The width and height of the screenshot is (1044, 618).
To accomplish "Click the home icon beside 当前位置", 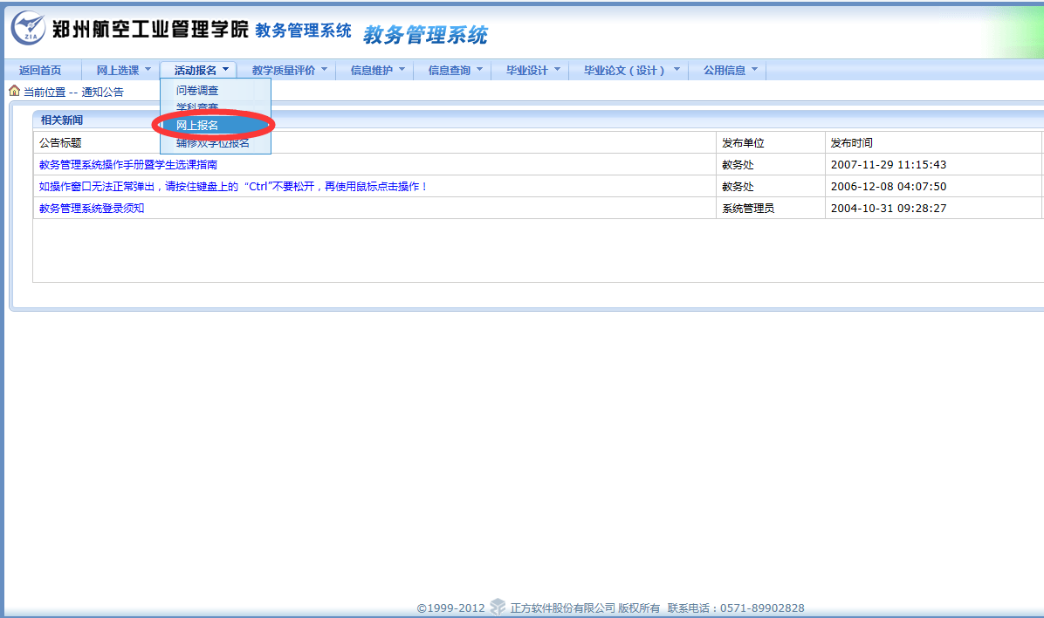I will 14,91.
